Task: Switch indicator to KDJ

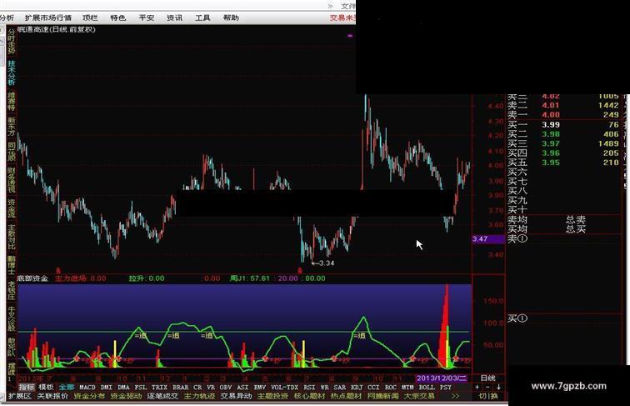Action: (x=357, y=387)
